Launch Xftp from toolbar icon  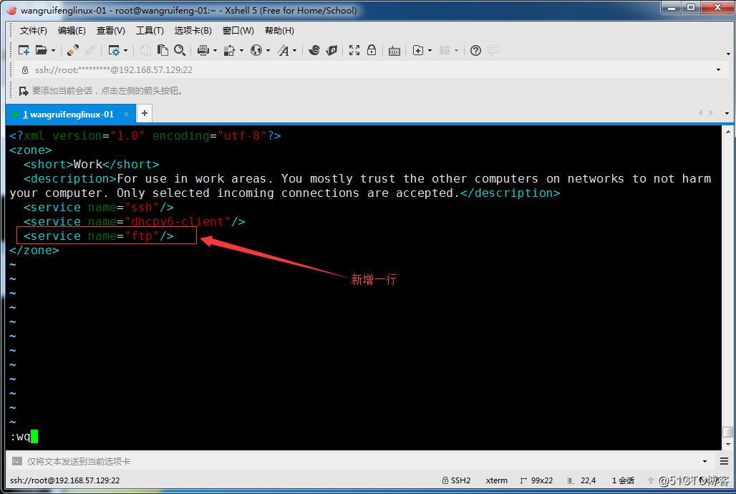click(314, 50)
